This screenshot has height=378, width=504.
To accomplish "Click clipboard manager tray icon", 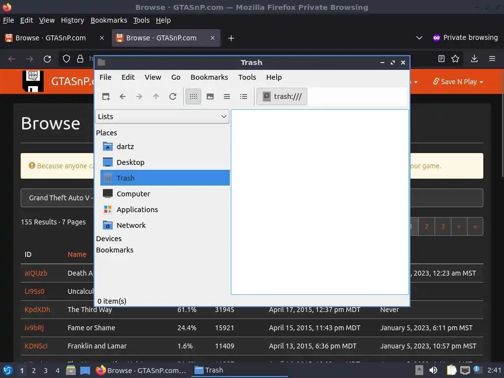I will tap(451, 370).
